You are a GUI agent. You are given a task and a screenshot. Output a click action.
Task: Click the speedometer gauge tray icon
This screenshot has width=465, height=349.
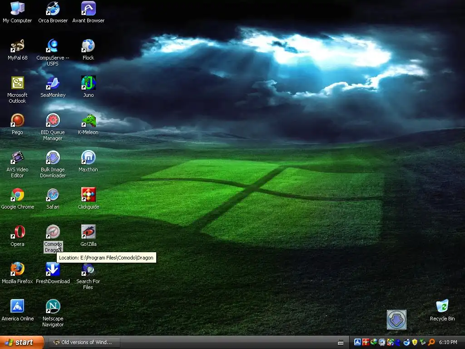click(382, 342)
